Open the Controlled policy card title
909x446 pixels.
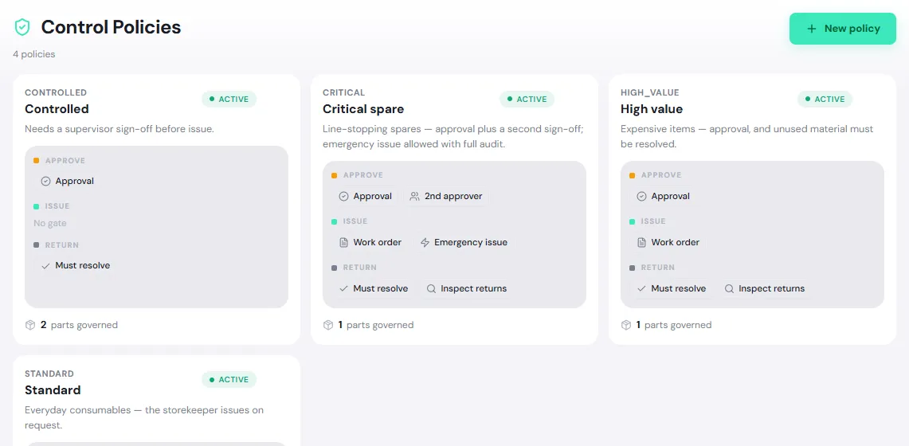[x=57, y=109]
